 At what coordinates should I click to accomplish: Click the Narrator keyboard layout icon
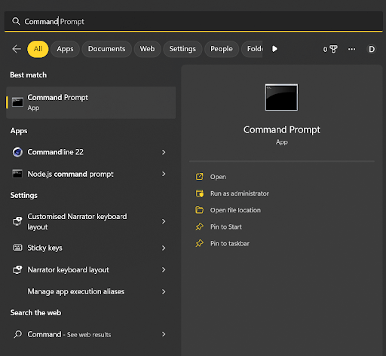pyautogui.click(x=17, y=269)
